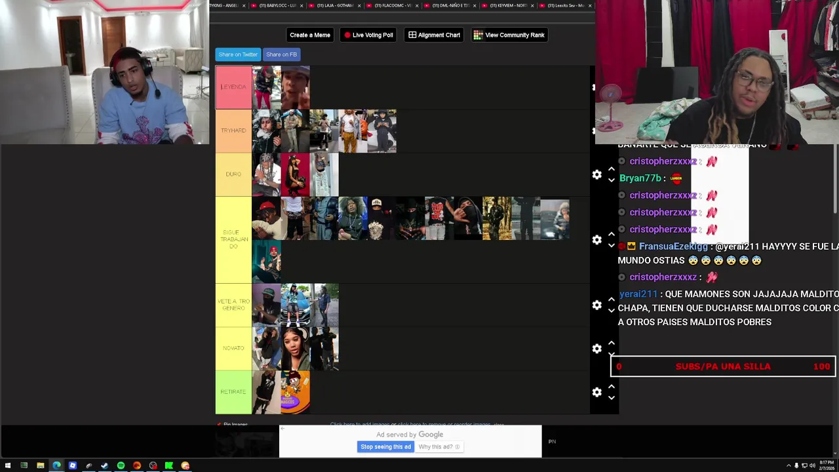Screen dimensions: 839x472
Task: Click the SIGUE TRABAJANDO tier label
Action: (x=233, y=239)
